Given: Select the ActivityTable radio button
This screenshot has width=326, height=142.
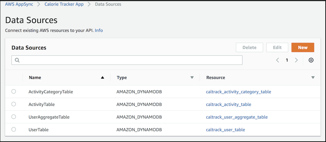Looking at the screenshot, I should pyautogui.click(x=14, y=104).
